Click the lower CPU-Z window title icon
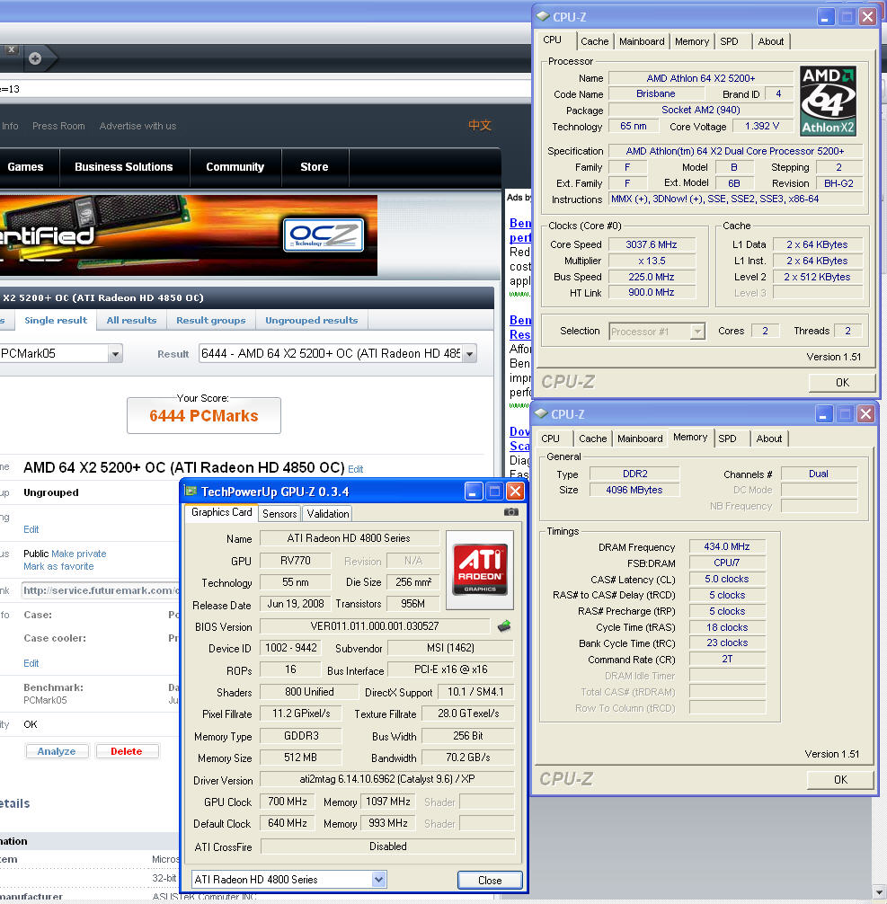Screen dimensions: 887x904 pyautogui.click(x=541, y=413)
